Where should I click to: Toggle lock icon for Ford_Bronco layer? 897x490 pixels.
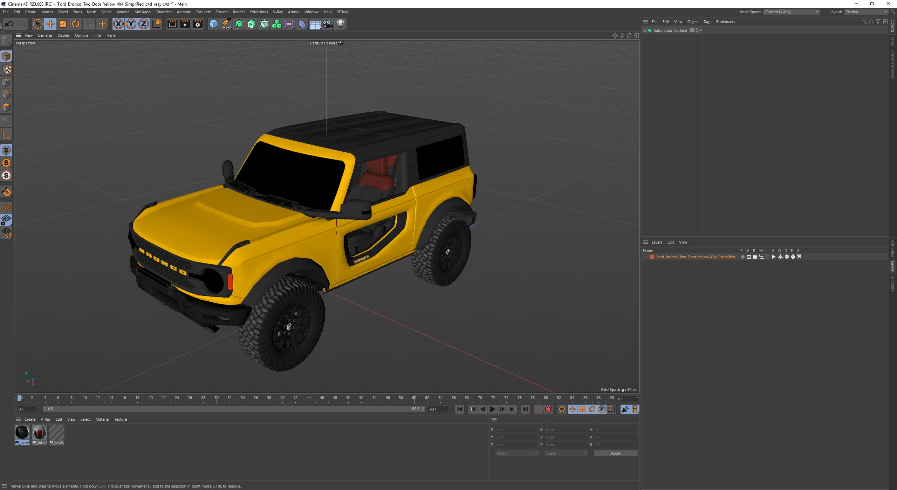point(767,257)
